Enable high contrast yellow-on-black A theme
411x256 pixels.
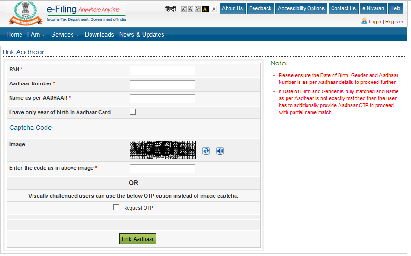click(205, 9)
